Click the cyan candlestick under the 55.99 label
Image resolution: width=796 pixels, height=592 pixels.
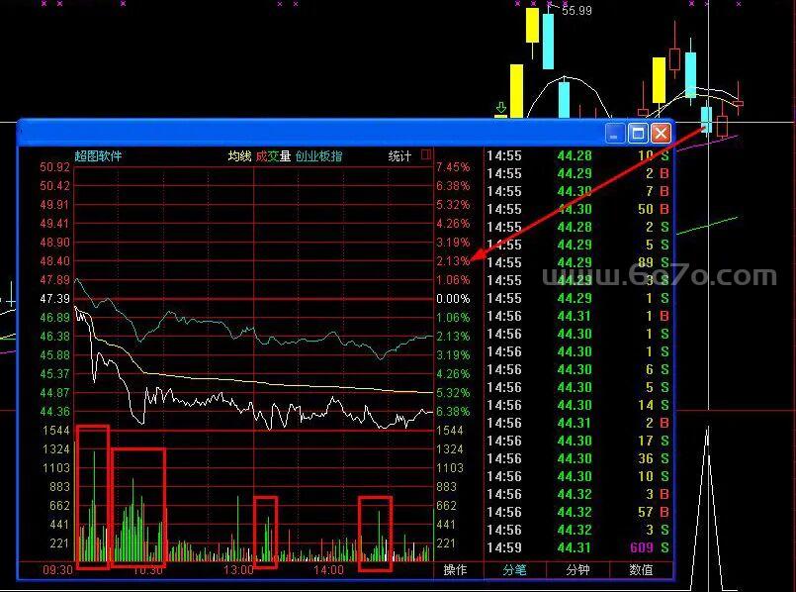548,41
